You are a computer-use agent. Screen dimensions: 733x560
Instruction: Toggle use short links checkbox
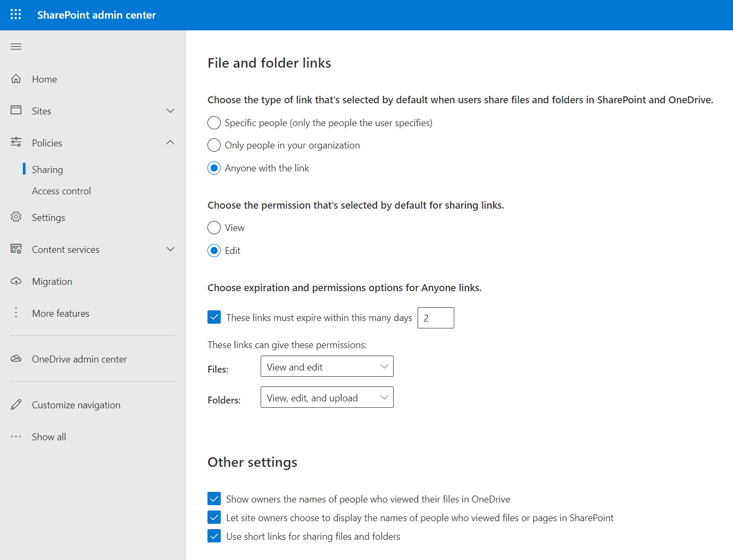pyautogui.click(x=214, y=536)
